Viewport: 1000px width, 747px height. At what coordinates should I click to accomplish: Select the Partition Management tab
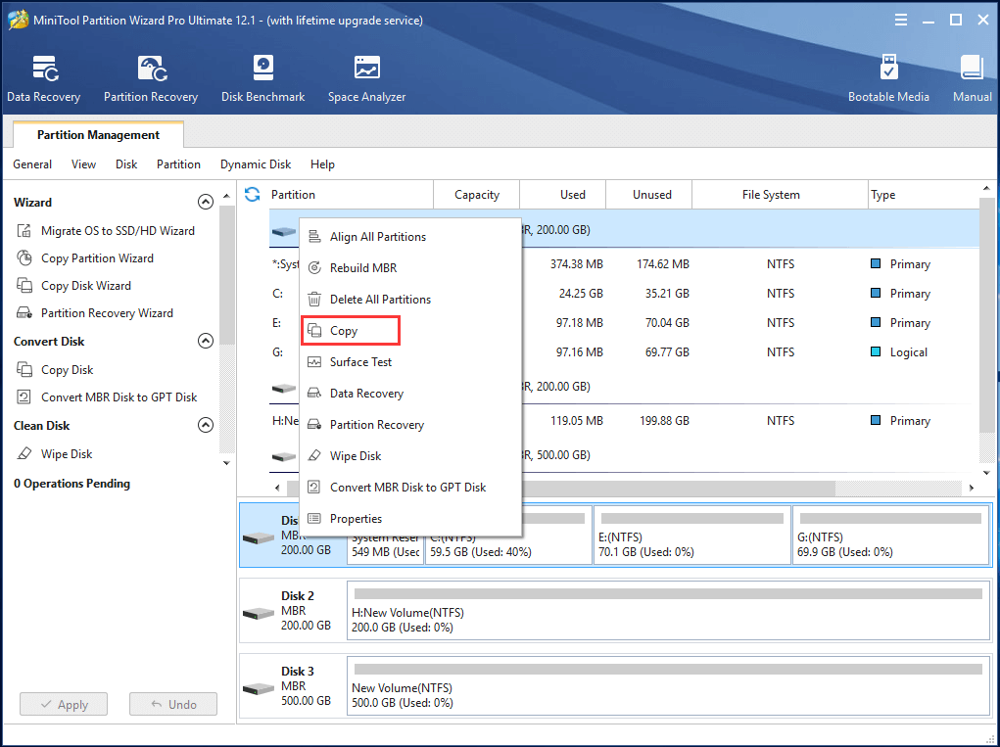coord(98,134)
